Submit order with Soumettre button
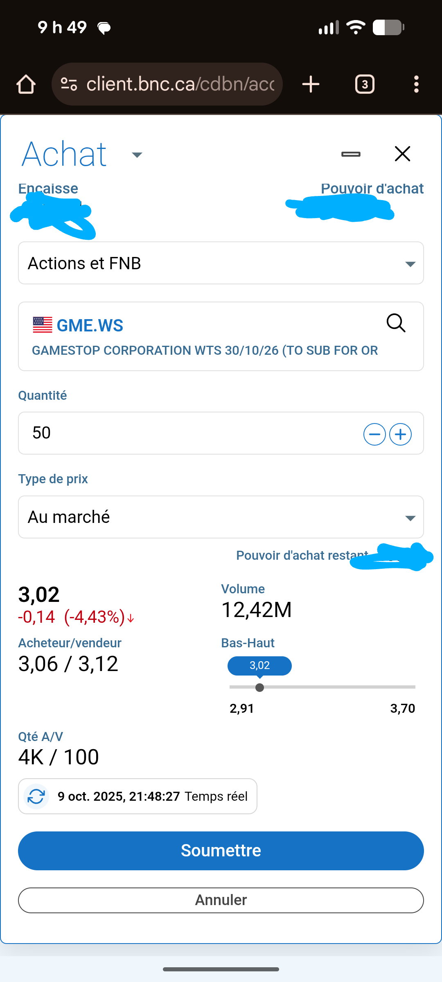The height and width of the screenshot is (982, 442). (x=221, y=851)
